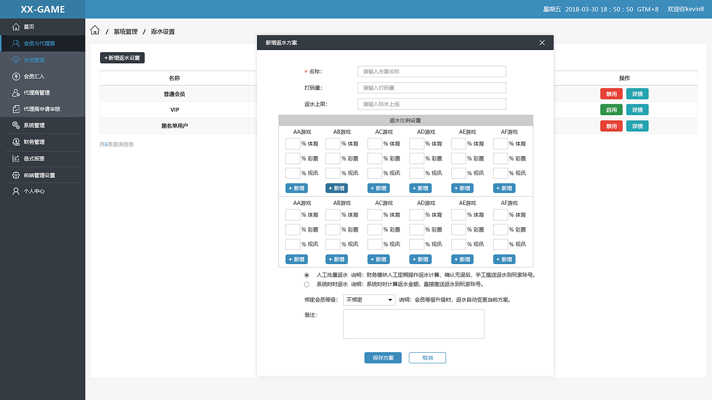Open the 系统管理 wrench icon in sidebar
The image size is (712, 400).
pyautogui.click(x=16, y=126)
